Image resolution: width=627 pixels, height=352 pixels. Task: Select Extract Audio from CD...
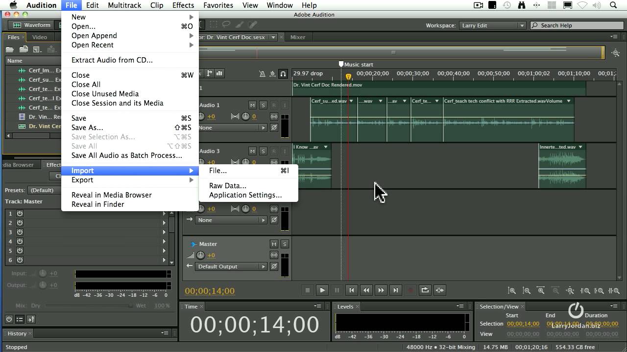tap(130, 60)
